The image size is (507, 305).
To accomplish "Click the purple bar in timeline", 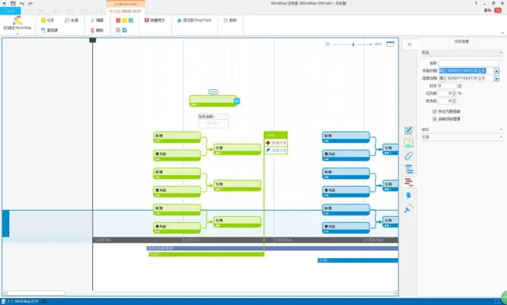I will (x=273, y=248).
